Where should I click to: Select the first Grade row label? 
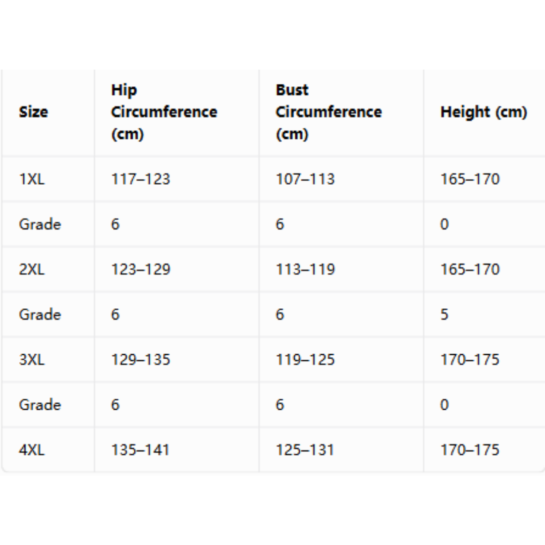click(x=40, y=224)
